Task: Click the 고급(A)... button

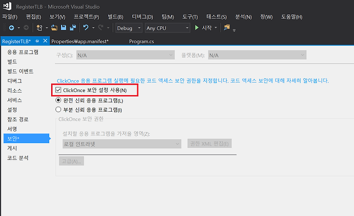Action: pyautogui.click(x=71, y=161)
